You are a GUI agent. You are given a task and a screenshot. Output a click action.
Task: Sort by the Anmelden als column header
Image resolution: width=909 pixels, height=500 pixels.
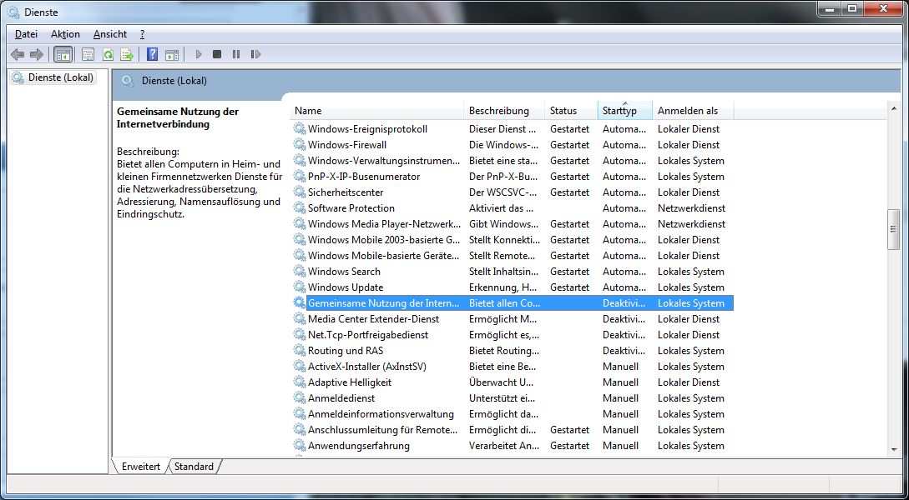pos(693,111)
